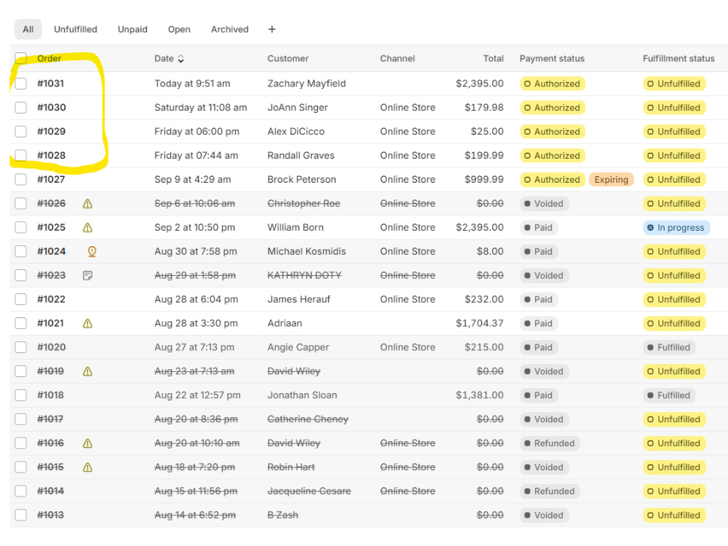The image size is (728, 546).
Task: Click customer name Michael Kosmidis
Action: point(306,252)
